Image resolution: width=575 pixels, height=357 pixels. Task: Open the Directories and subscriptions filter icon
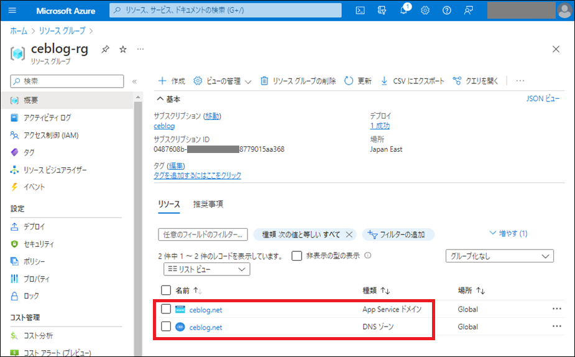coord(382,11)
